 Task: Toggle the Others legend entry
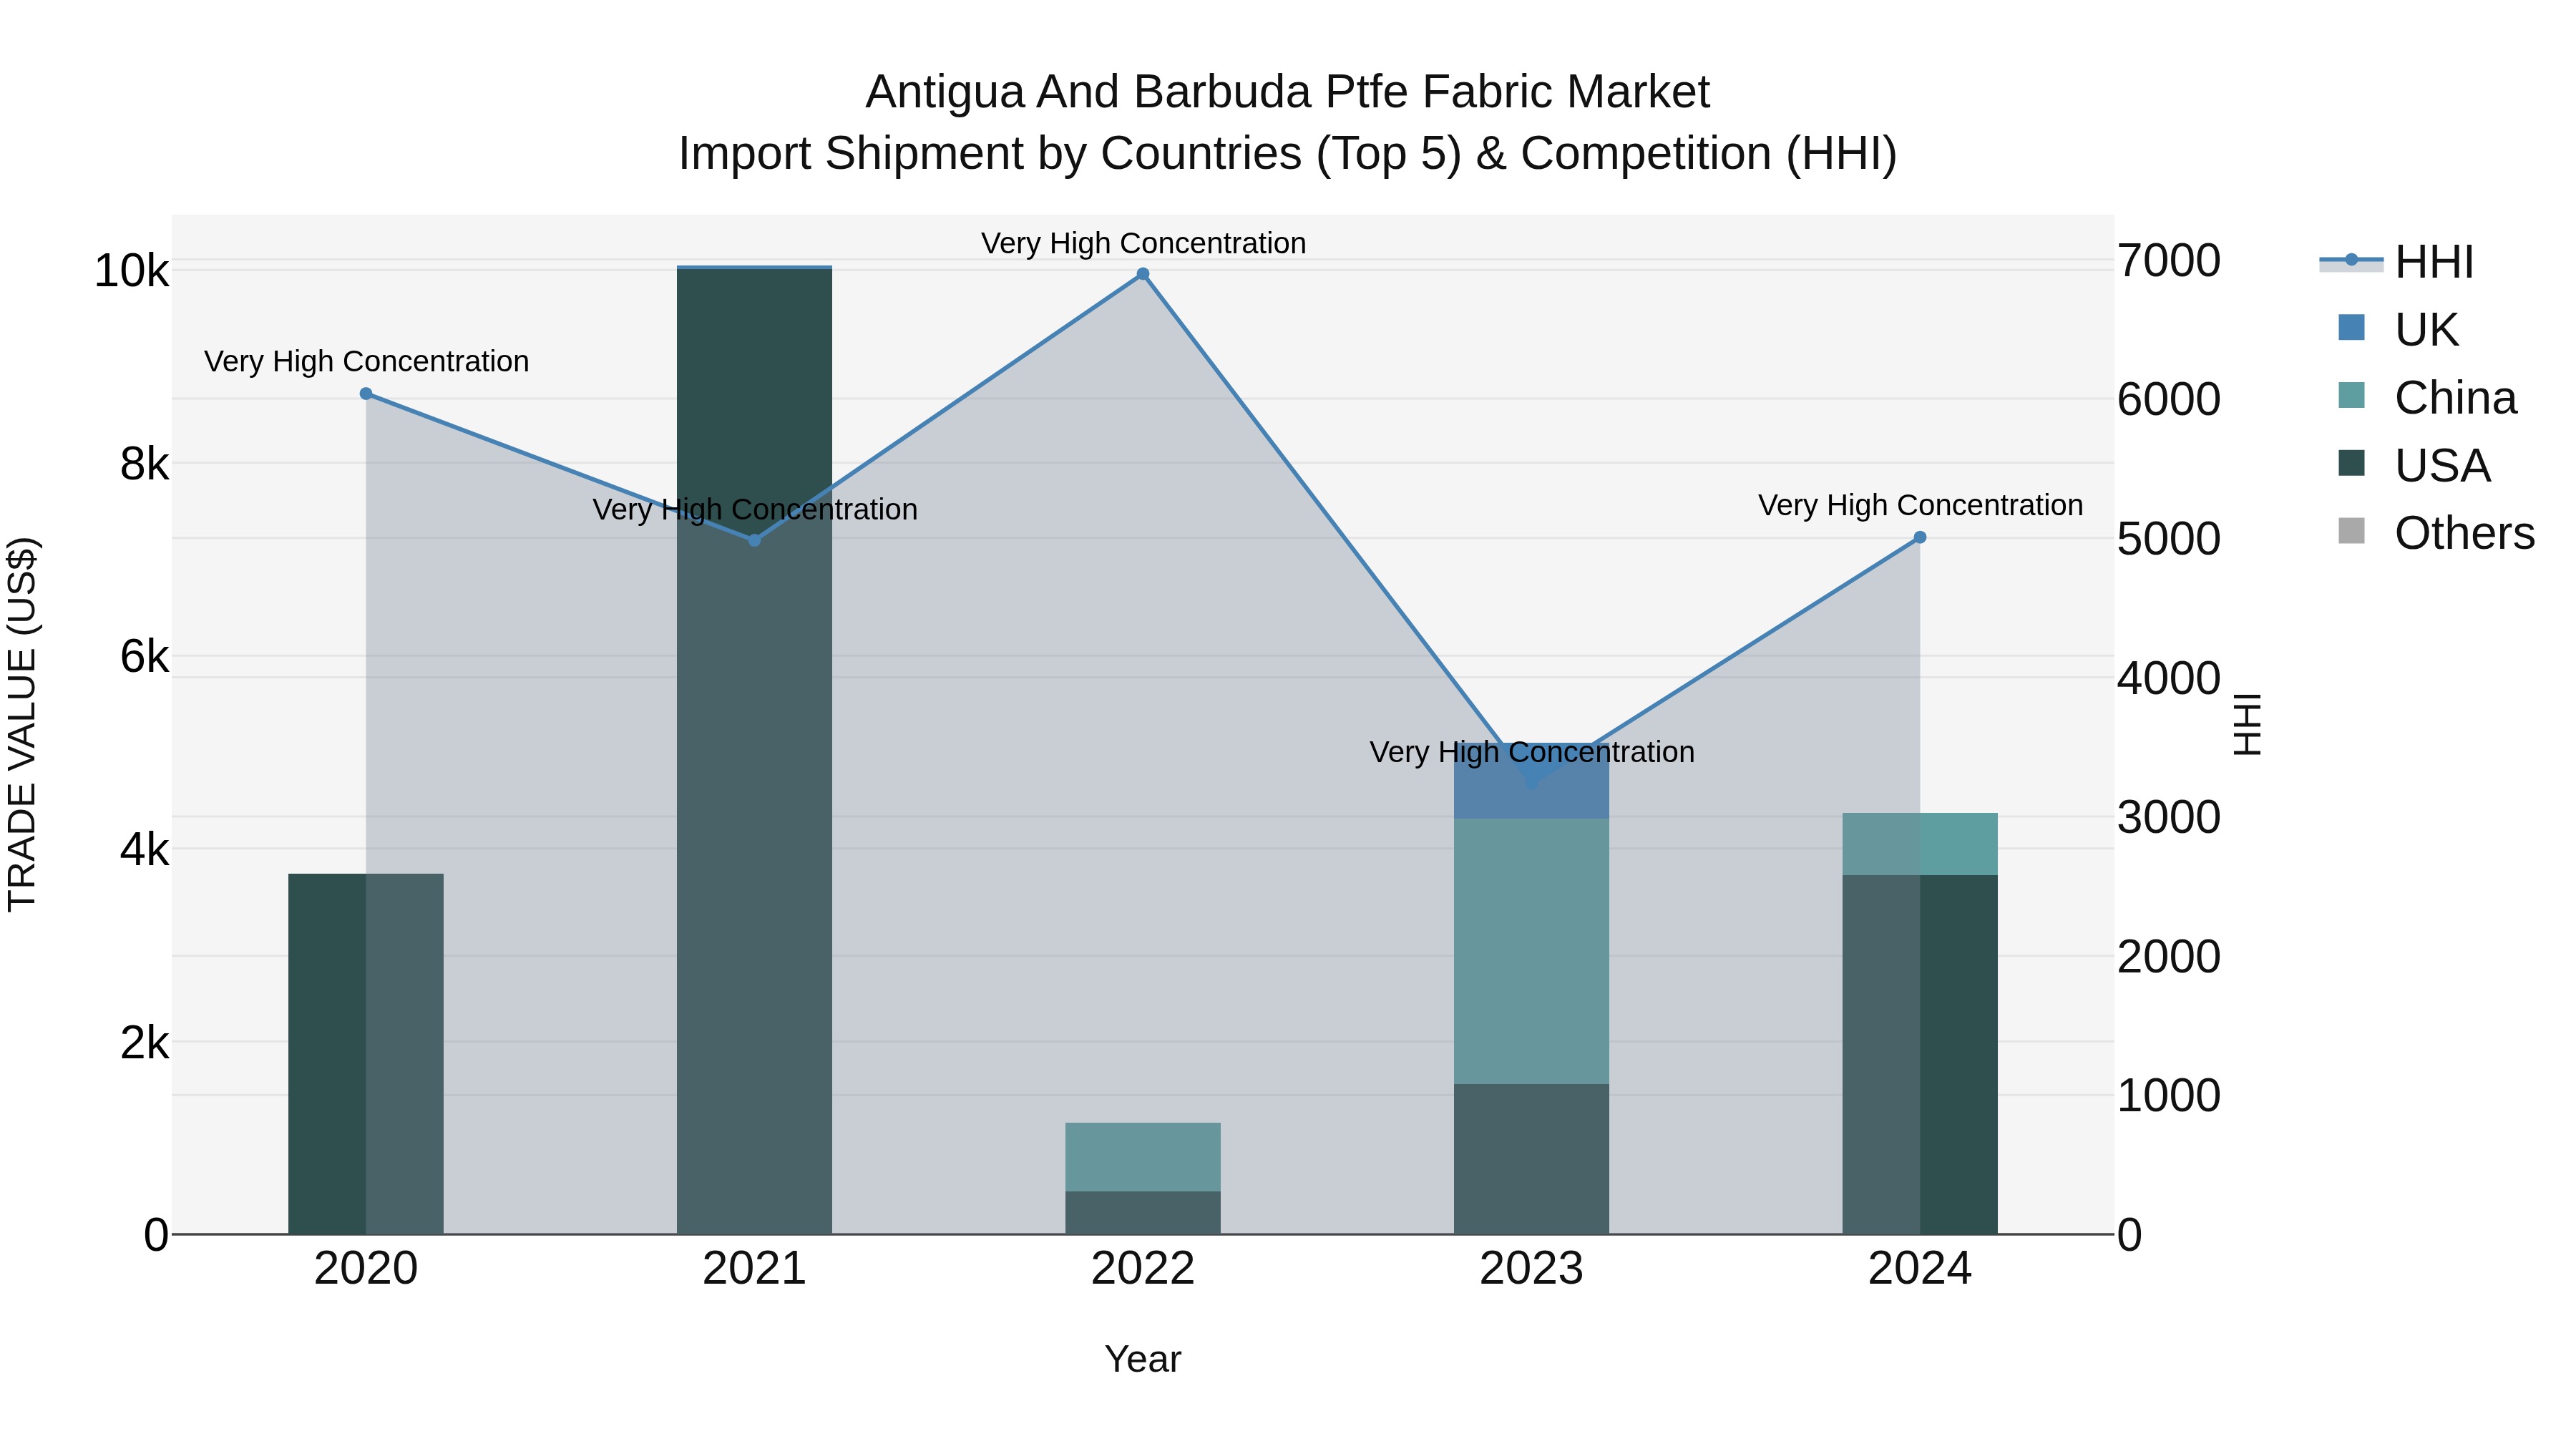click(x=2436, y=532)
